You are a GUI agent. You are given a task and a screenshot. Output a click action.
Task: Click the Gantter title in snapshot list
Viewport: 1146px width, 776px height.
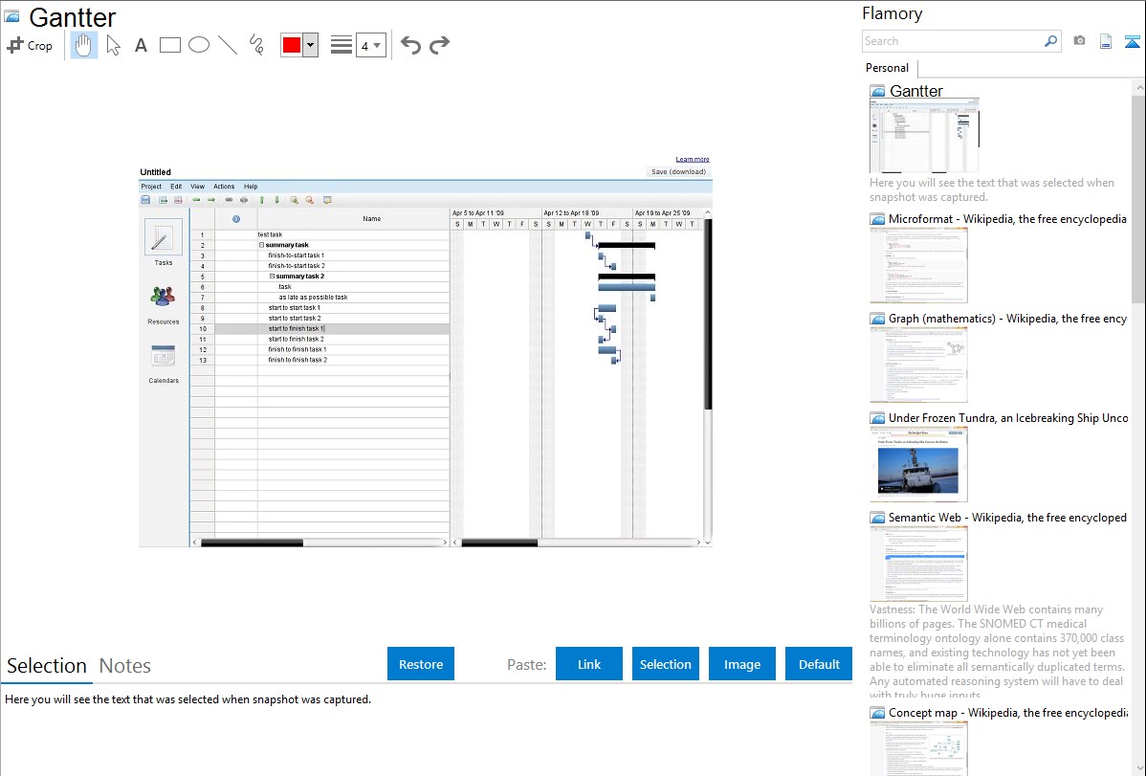pos(916,91)
